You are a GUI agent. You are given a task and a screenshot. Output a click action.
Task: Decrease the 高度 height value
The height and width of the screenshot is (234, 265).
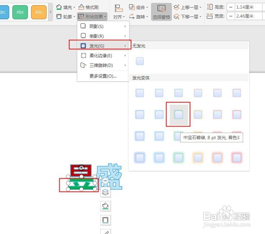tap(231, 7)
